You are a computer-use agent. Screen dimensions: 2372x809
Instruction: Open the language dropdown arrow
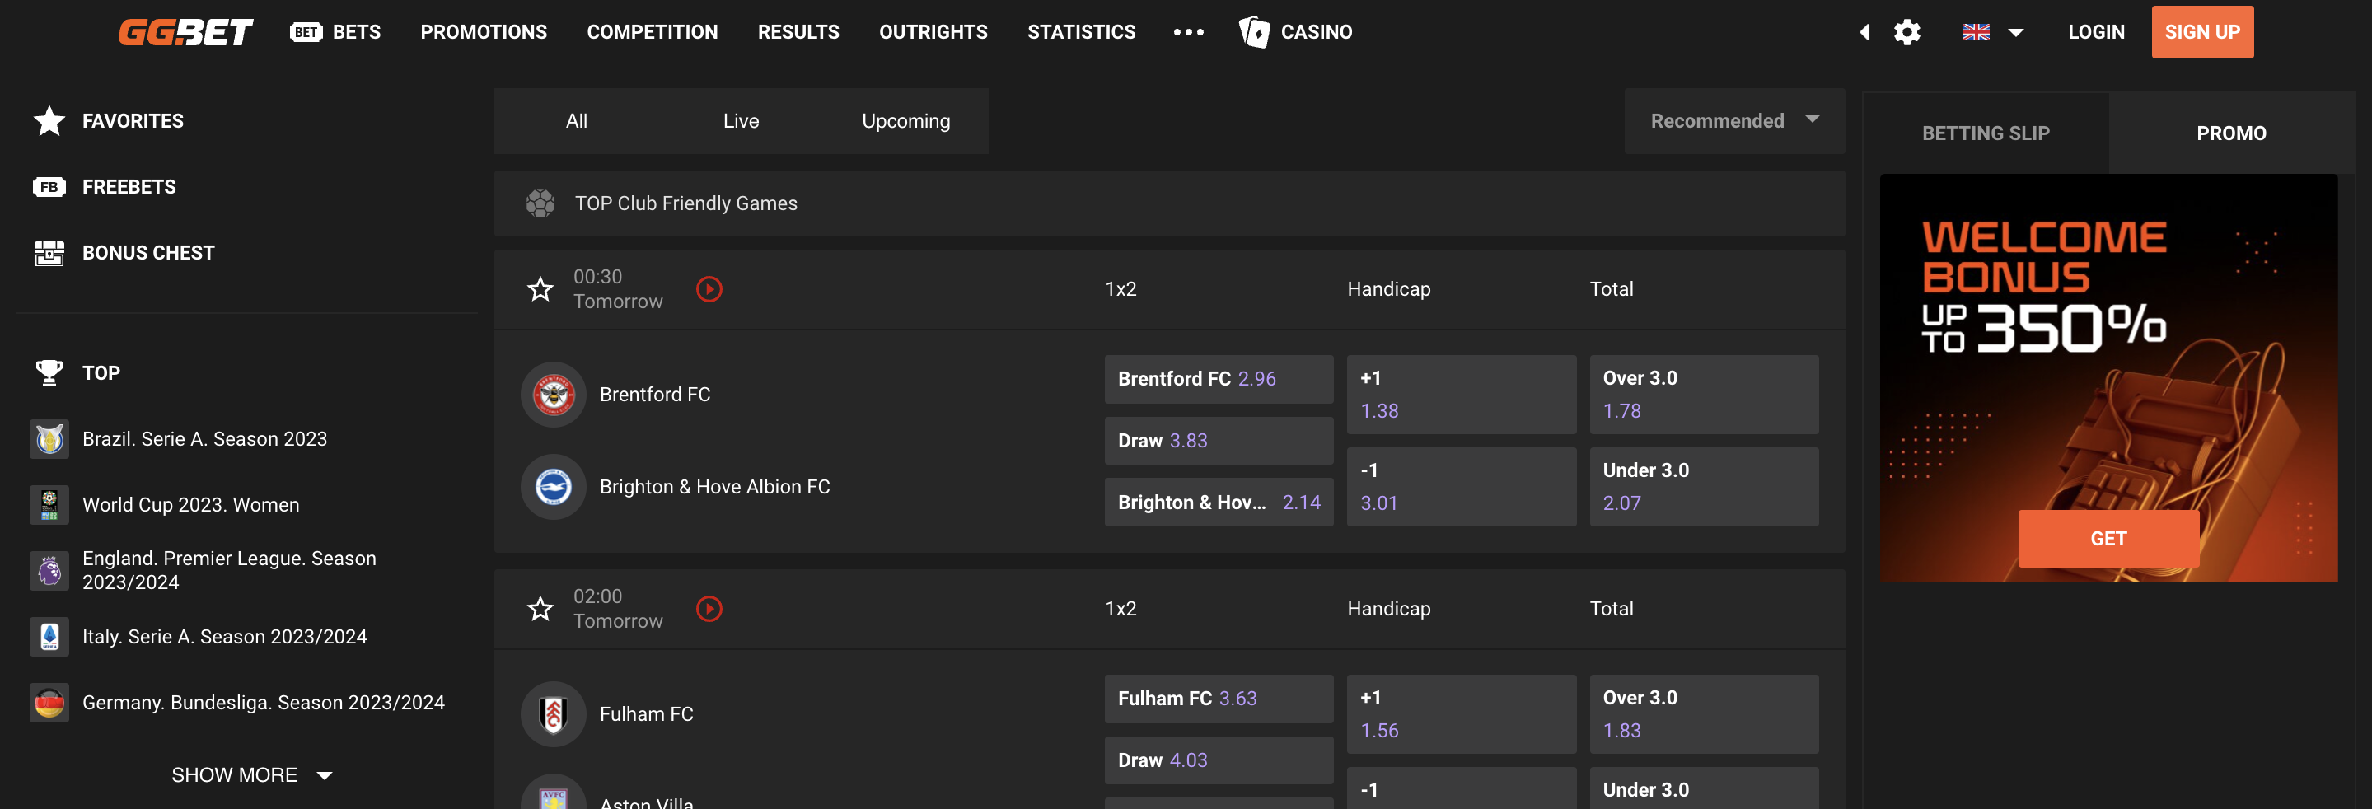click(2015, 32)
